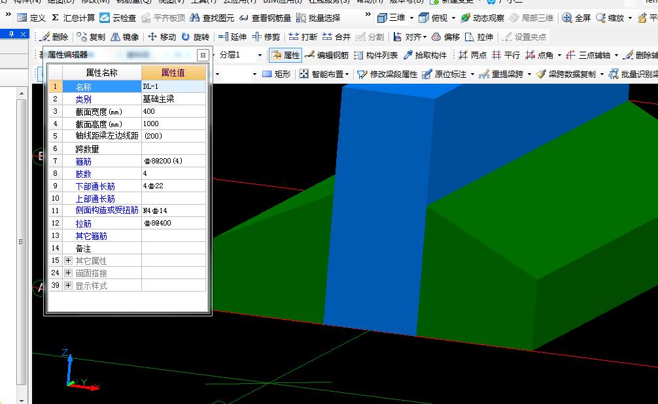This screenshot has width=658, height=404.
Task: Close the 属性编辑器 panel
Action: click(203, 55)
